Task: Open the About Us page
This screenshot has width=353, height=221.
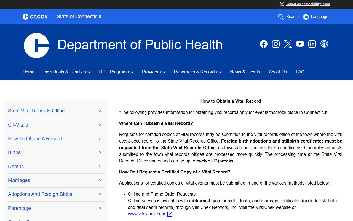Action: point(278,72)
